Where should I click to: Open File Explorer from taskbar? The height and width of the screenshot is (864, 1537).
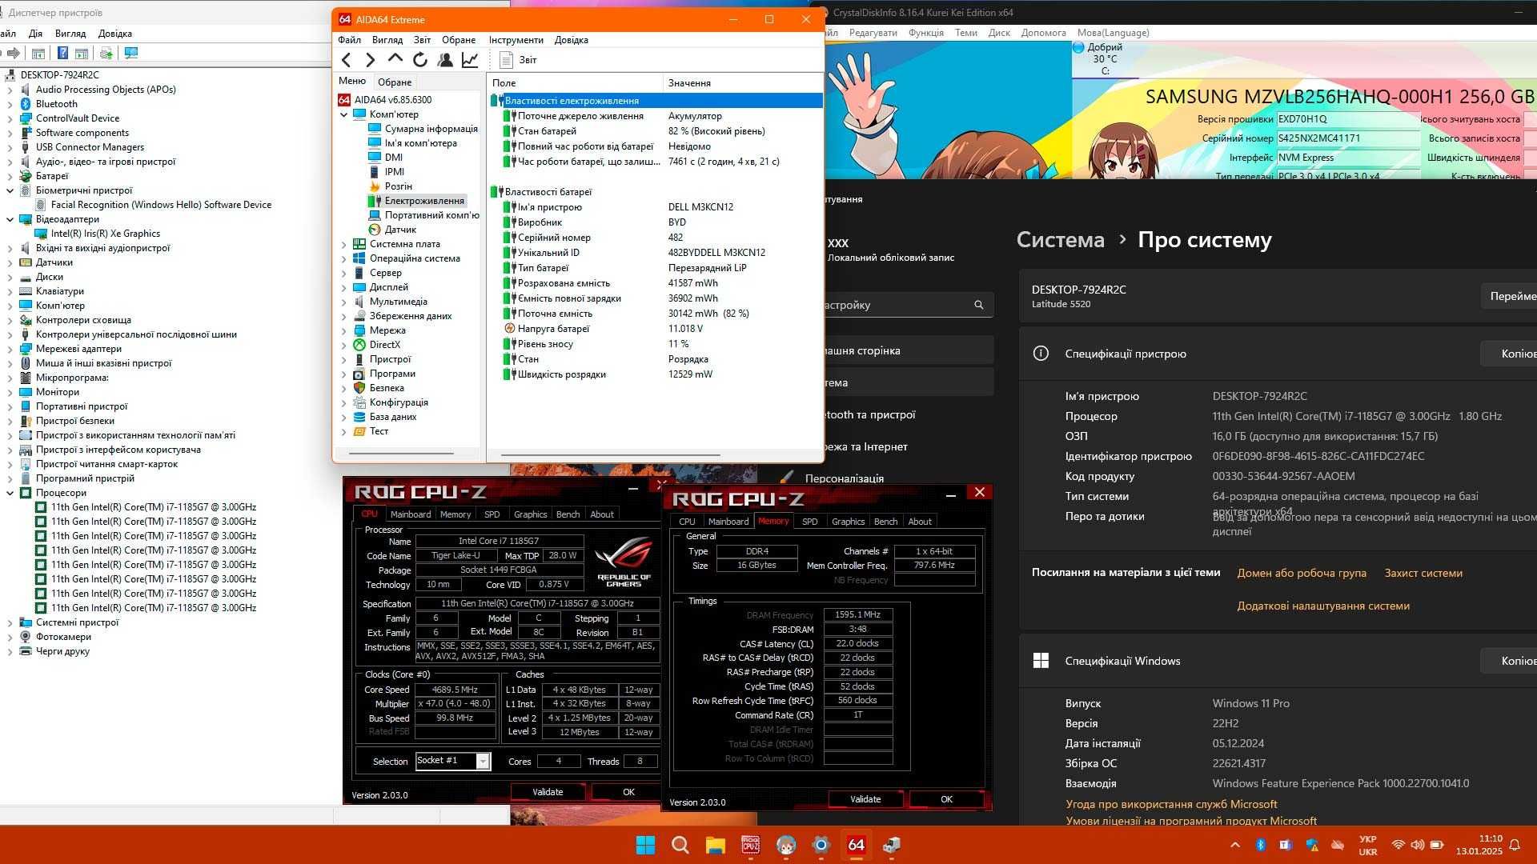pyautogui.click(x=715, y=845)
